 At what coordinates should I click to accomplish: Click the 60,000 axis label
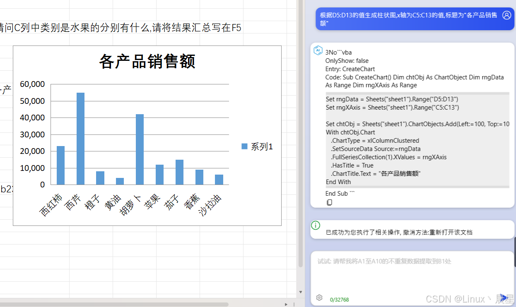(32, 84)
